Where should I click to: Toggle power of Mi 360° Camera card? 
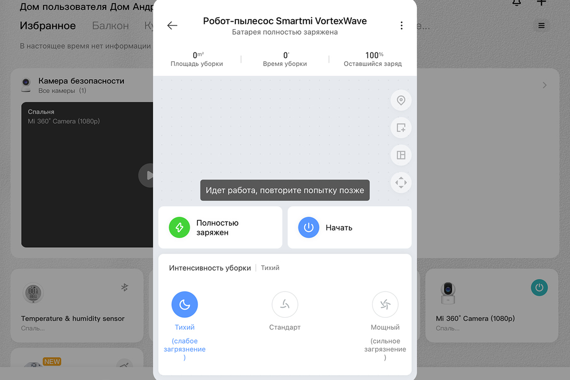[539, 288]
